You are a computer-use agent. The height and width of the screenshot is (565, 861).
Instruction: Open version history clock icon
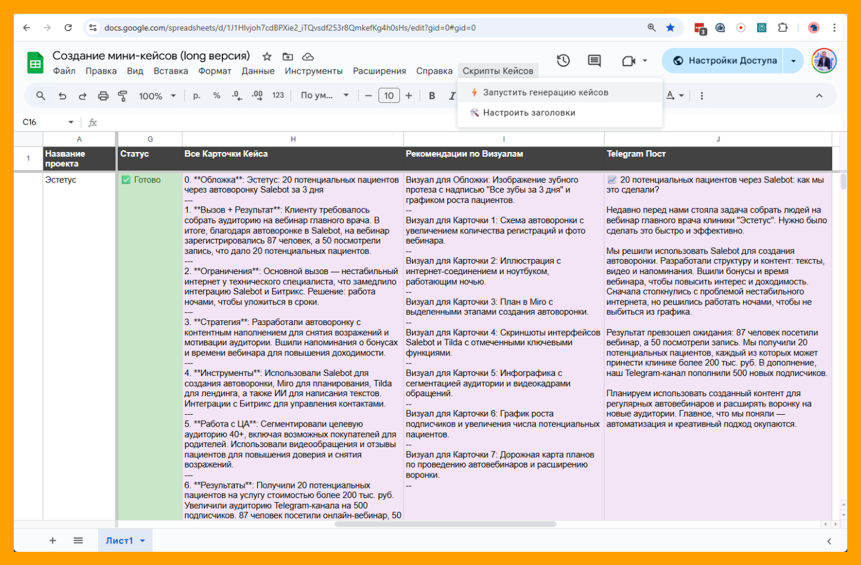[563, 60]
